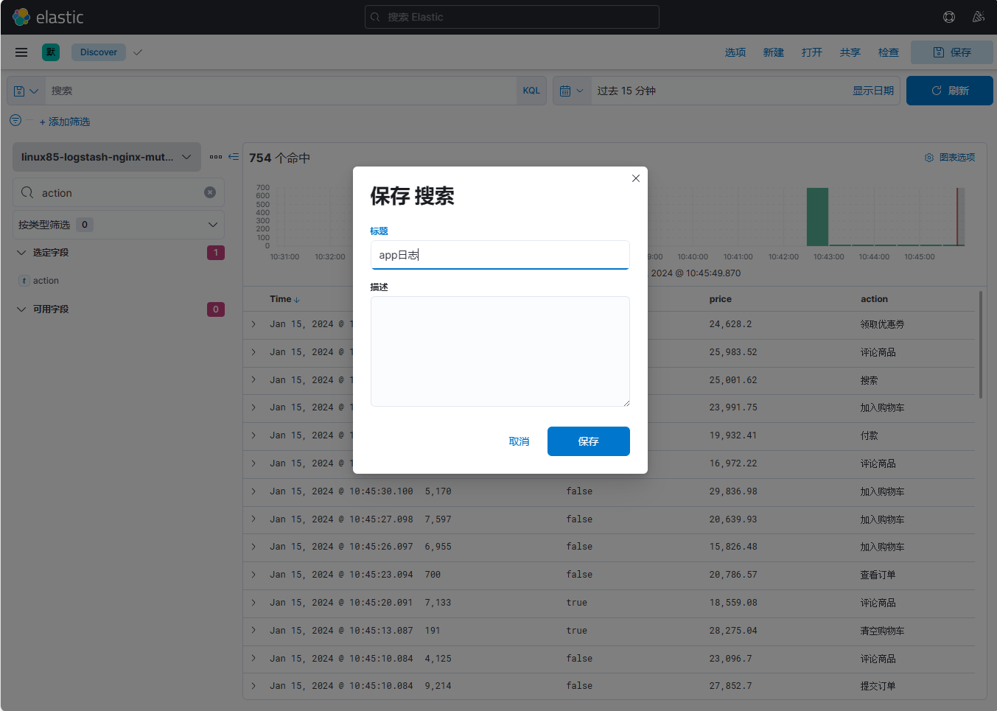Click the filter options icon
The width and height of the screenshot is (997, 711).
click(x=15, y=121)
